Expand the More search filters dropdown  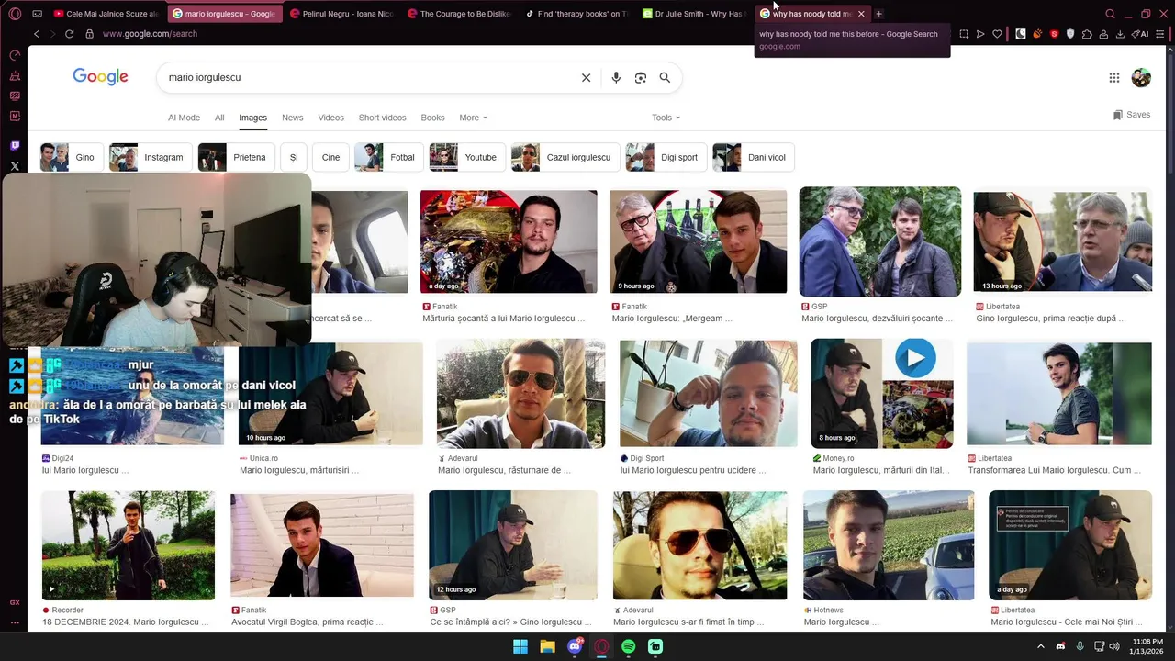click(473, 118)
